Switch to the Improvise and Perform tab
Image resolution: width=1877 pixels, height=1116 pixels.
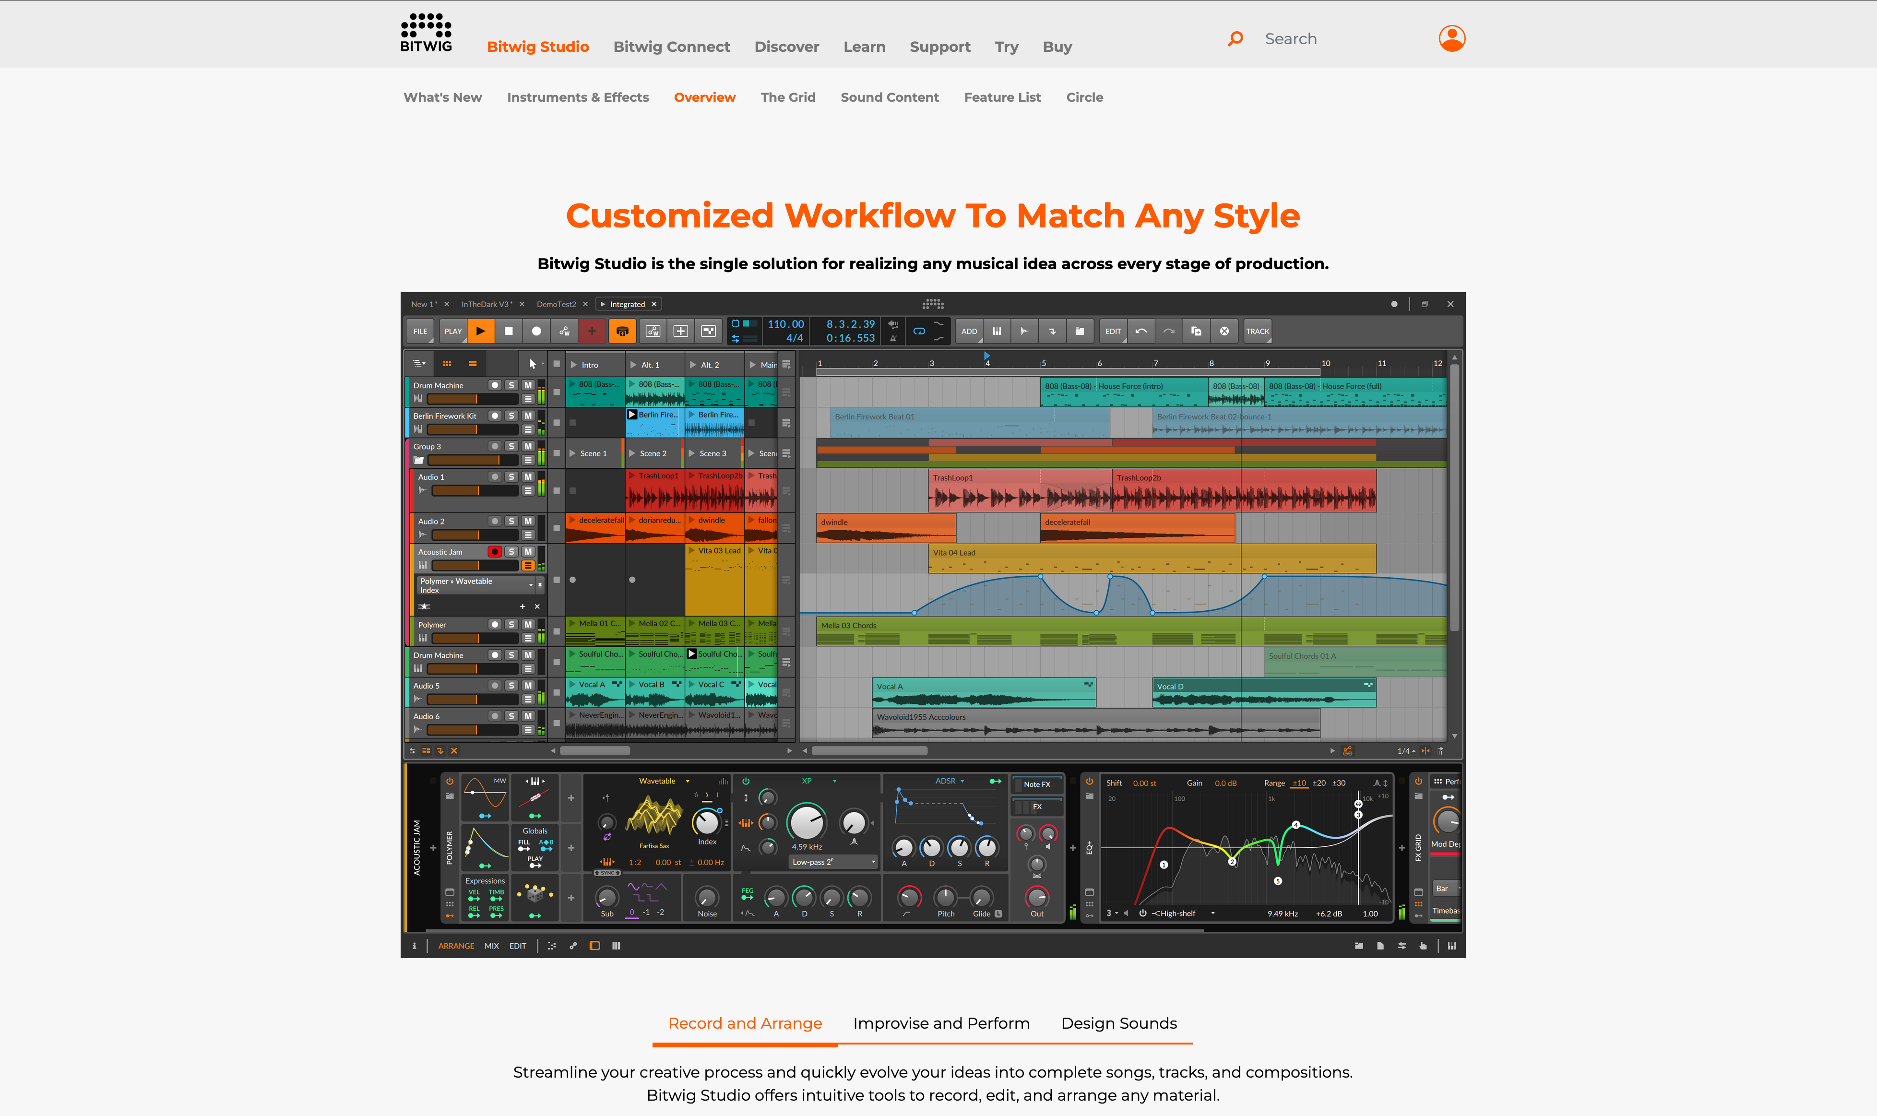(941, 1023)
